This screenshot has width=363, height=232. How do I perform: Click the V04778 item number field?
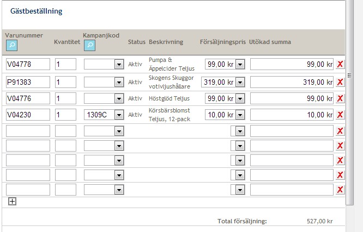28,64
